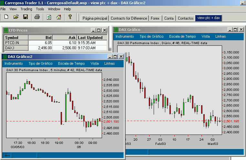
Task: Open Vista menu in DAX Gráfico:2
Action: coord(95,63)
